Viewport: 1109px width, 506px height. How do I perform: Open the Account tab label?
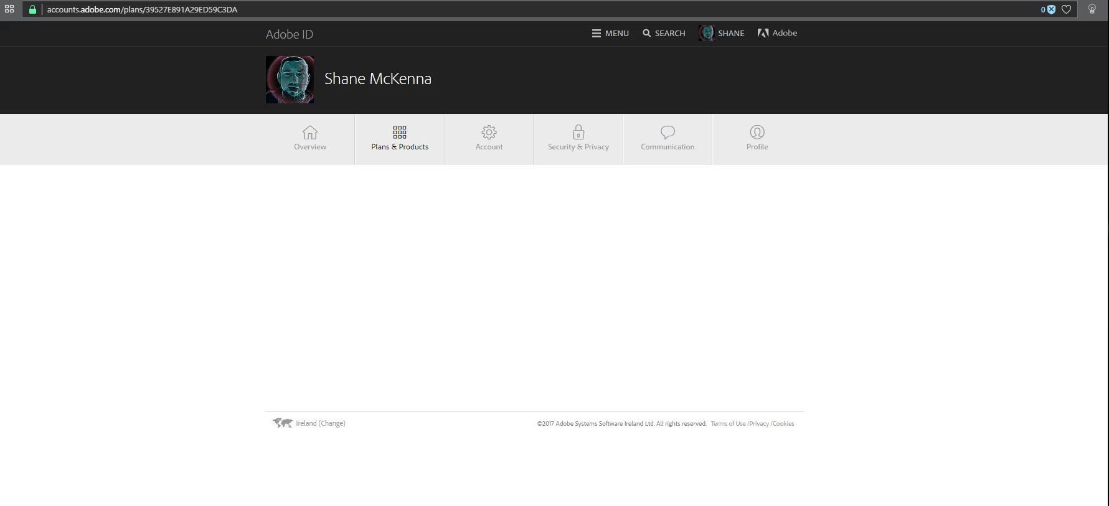click(489, 147)
